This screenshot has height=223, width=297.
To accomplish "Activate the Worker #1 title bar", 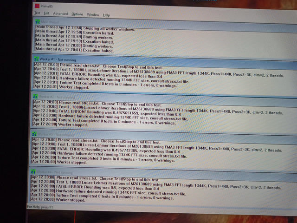I will pos(162,59).
